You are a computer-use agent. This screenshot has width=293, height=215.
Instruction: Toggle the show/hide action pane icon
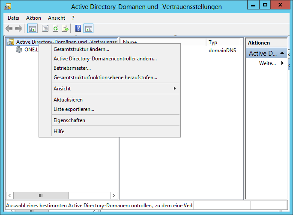pos(88,29)
